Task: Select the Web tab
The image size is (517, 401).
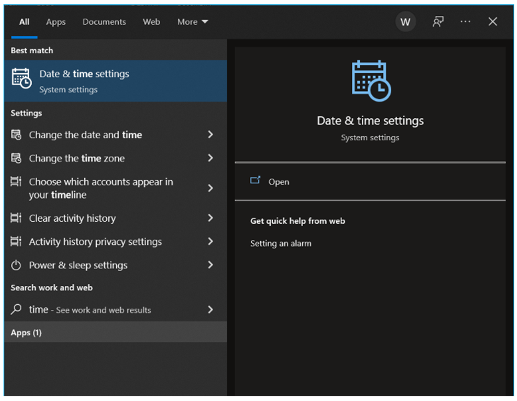Action: tap(152, 22)
